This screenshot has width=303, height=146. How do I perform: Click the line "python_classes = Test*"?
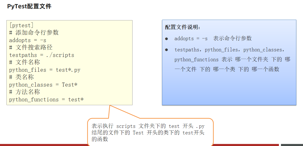click(x=43, y=85)
